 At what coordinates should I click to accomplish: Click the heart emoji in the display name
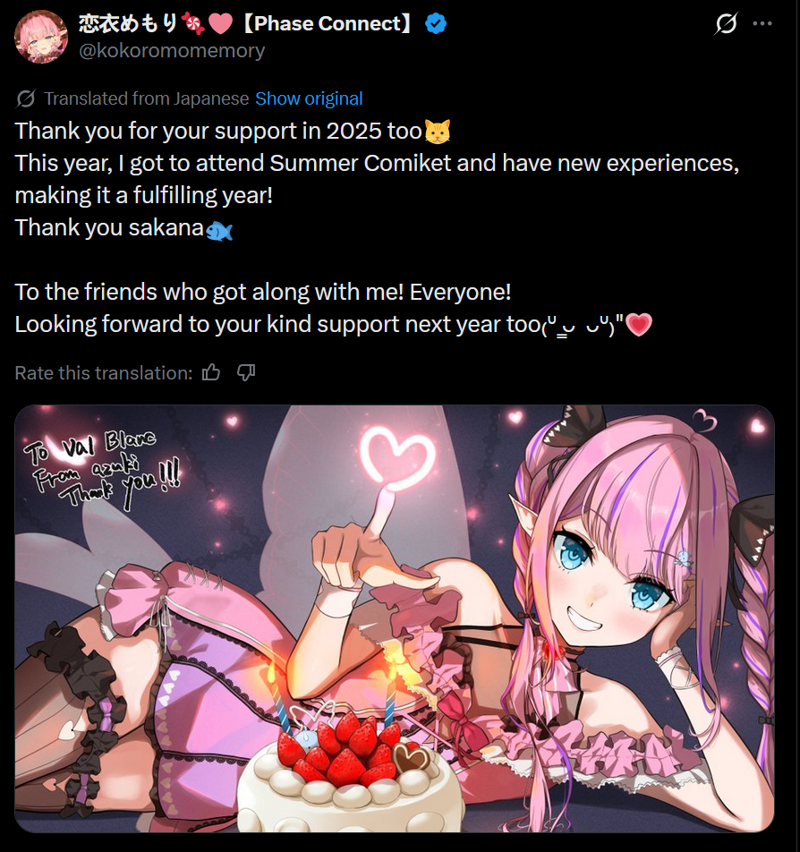(x=221, y=23)
